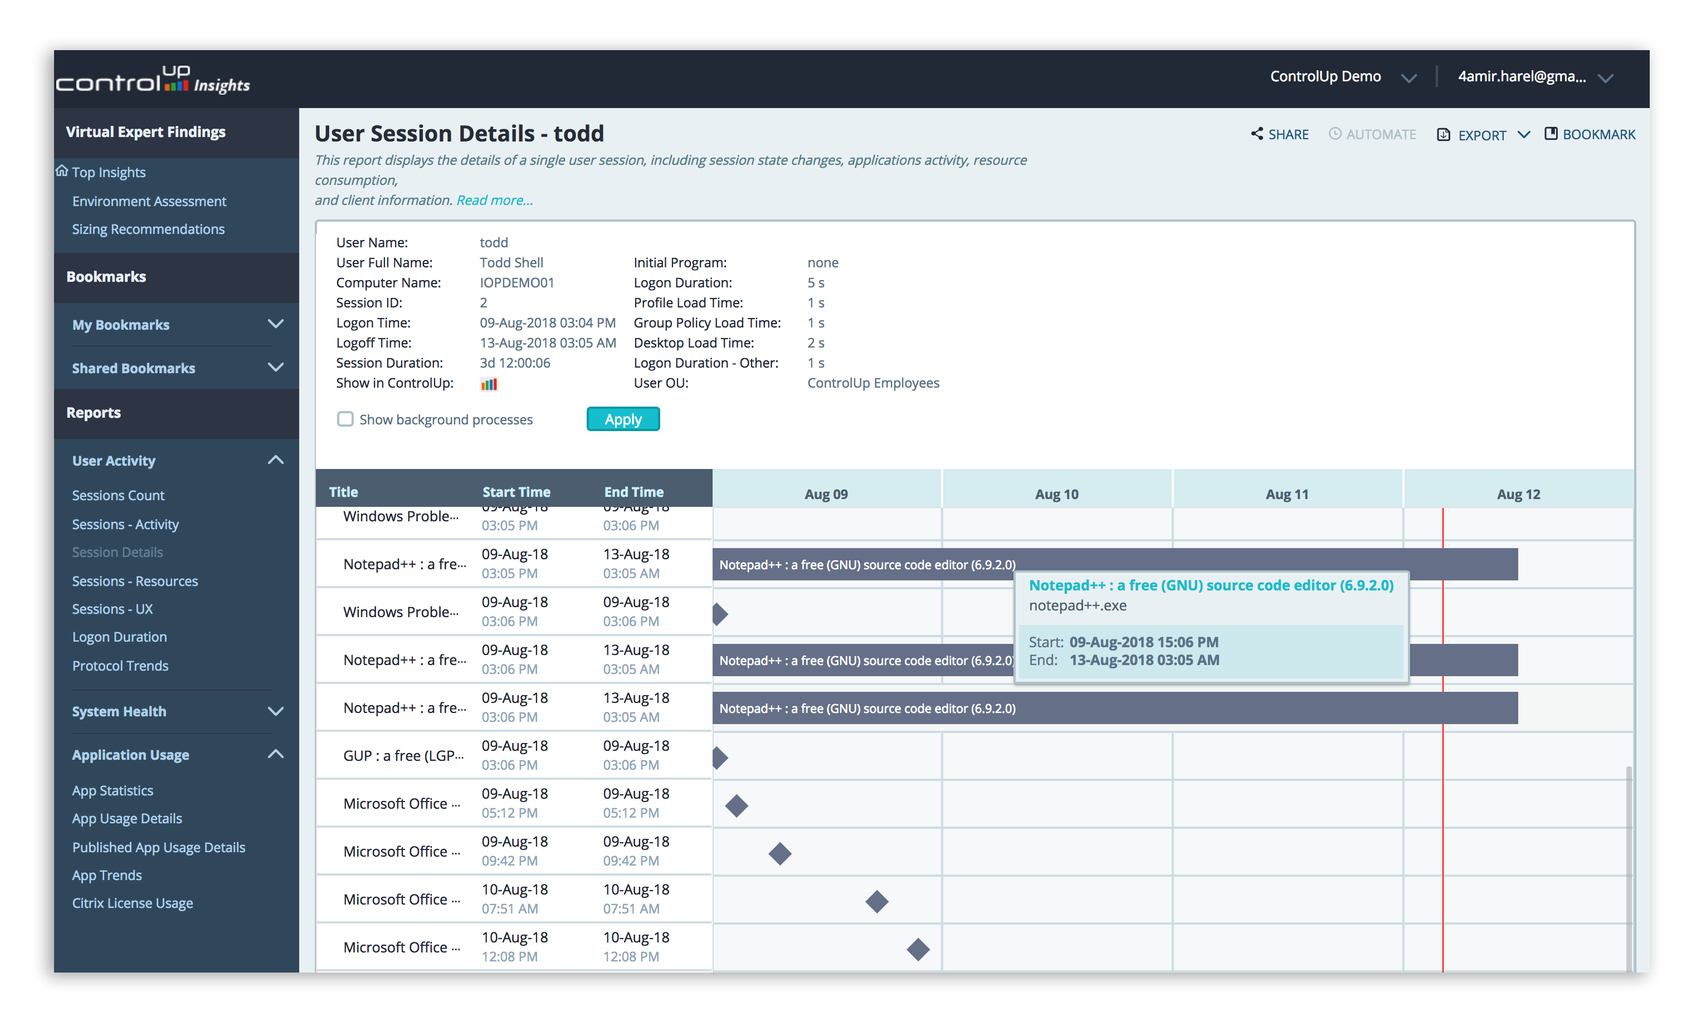1706x1026 pixels.
Task: Sort table by End Time column header
Action: 633,492
